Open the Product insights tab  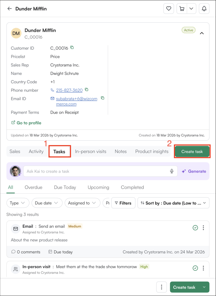pyautogui.click(x=152, y=152)
